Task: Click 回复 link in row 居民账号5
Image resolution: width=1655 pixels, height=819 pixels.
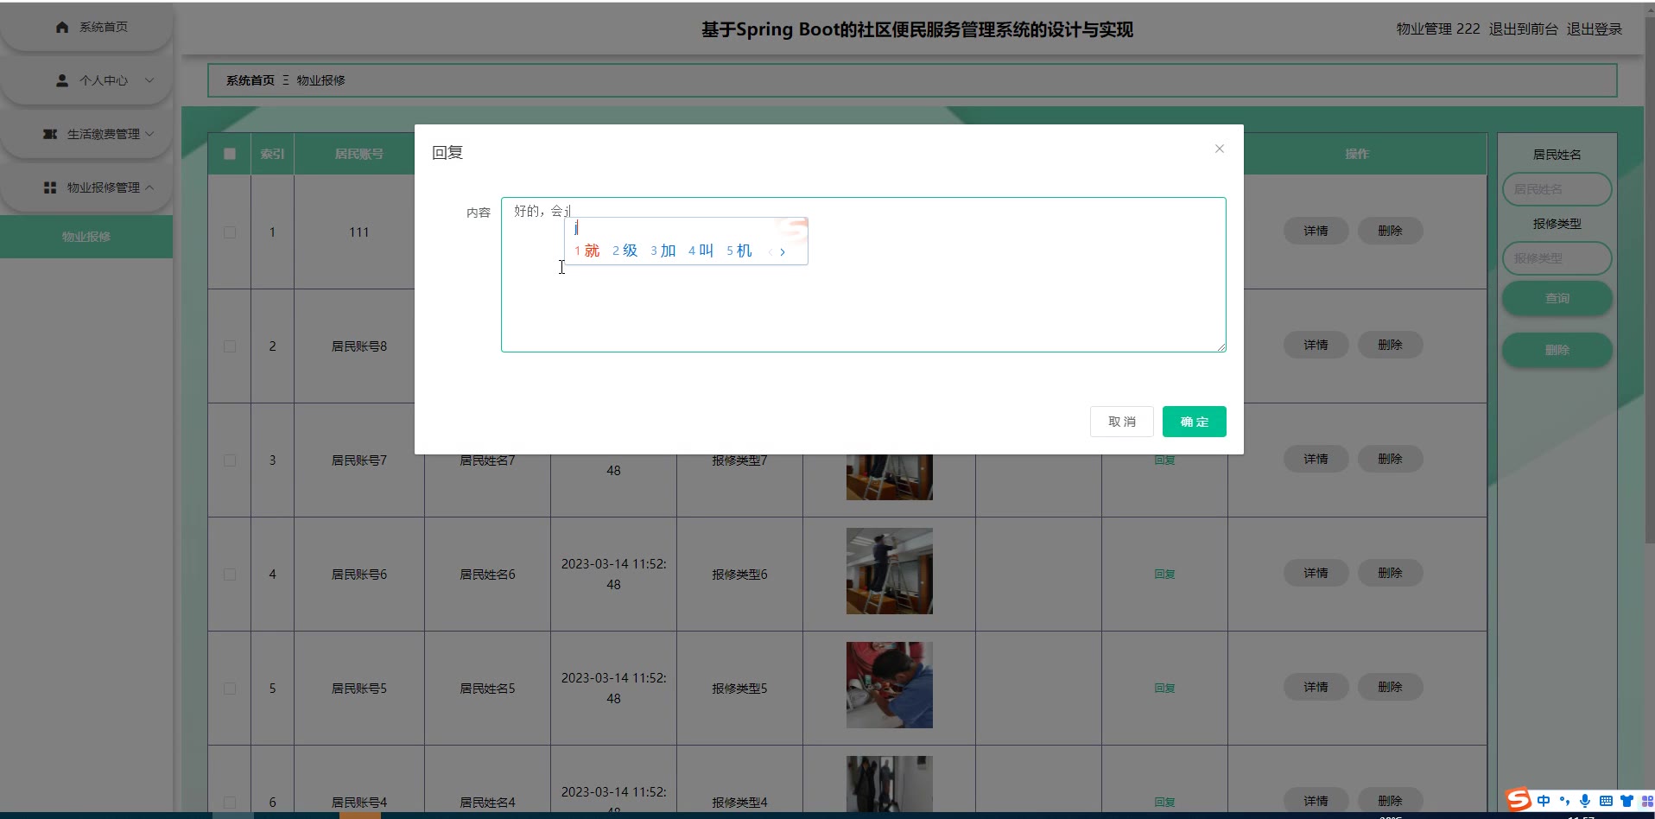Action: pyautogui.click(x=1164, y=689)
